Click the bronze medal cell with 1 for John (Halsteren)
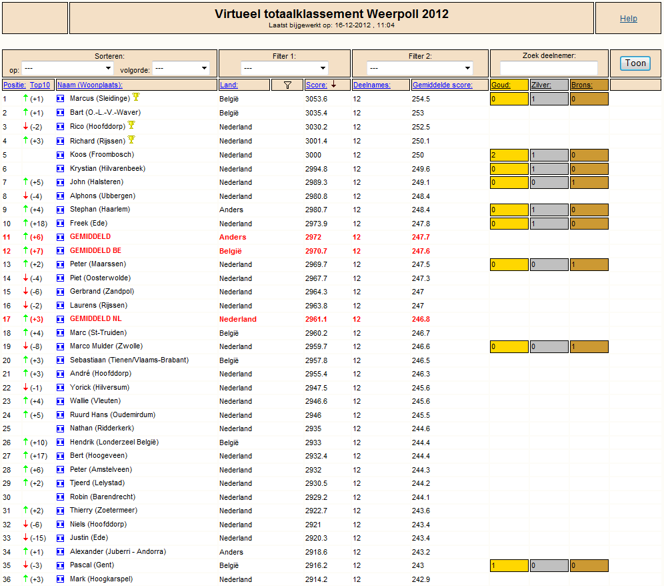 [x=589, y=182]
